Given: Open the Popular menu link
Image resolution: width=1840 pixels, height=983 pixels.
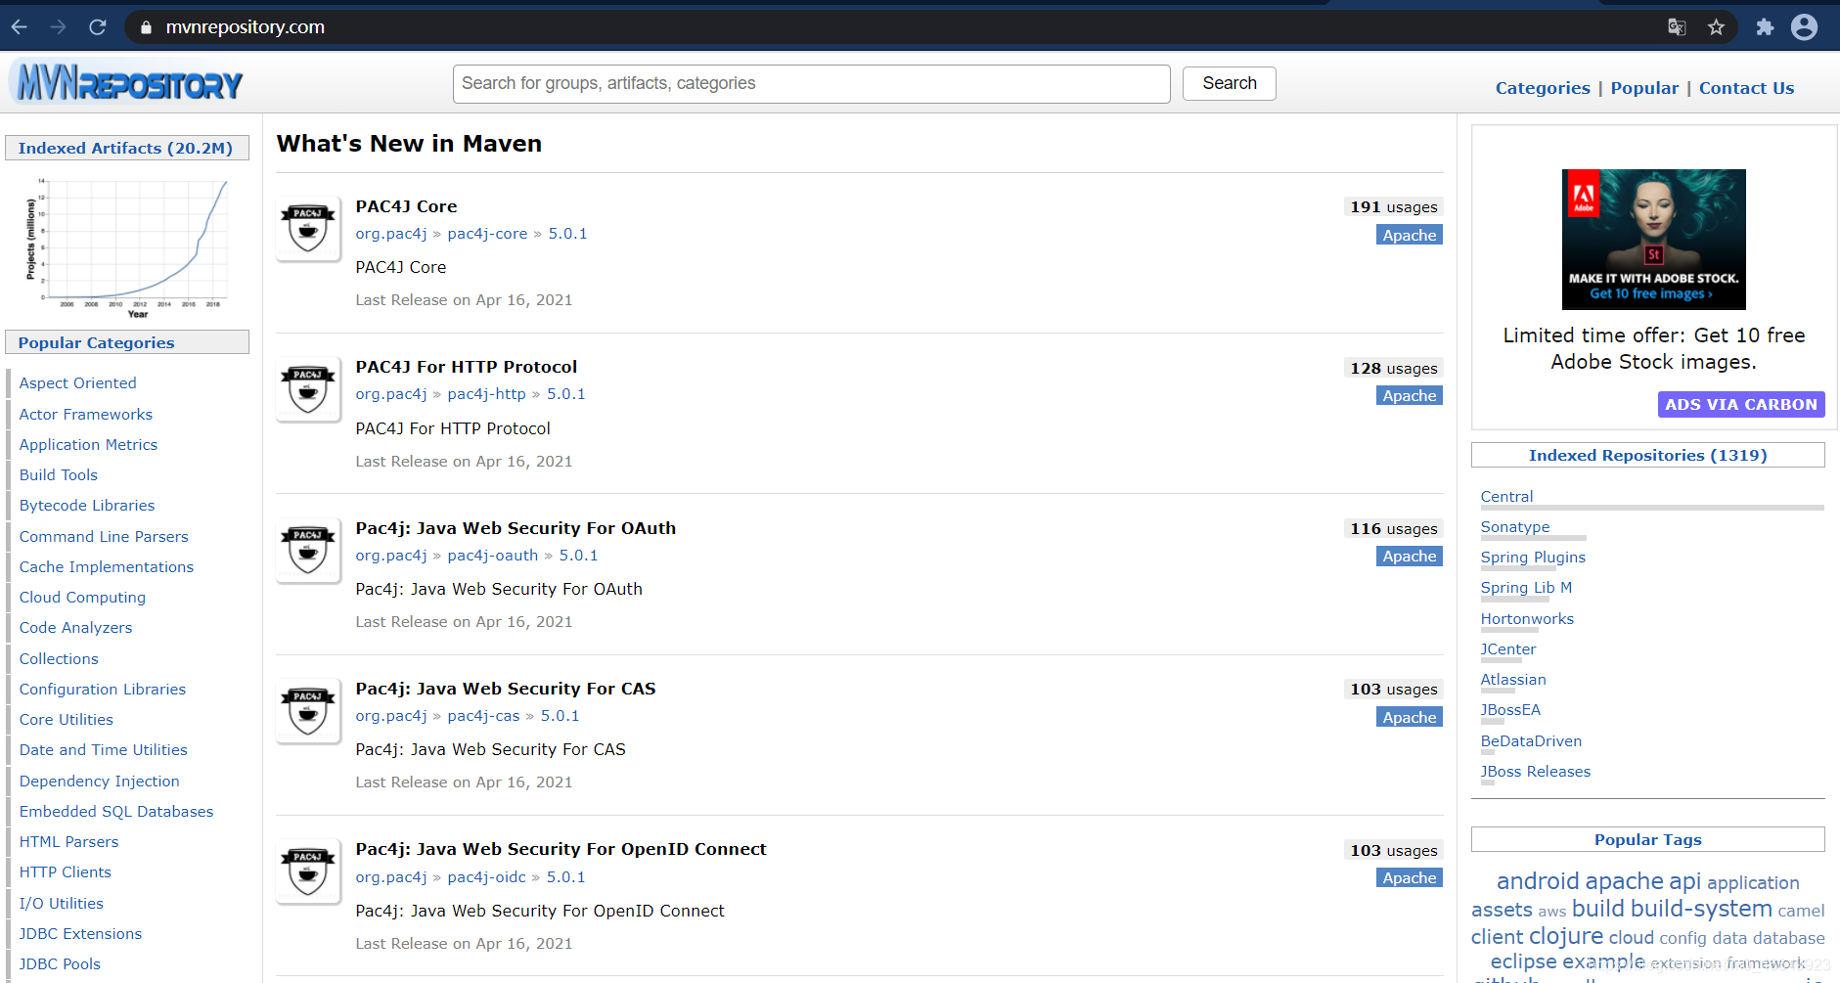Looking at the screenshot, I should (1644, 88).
